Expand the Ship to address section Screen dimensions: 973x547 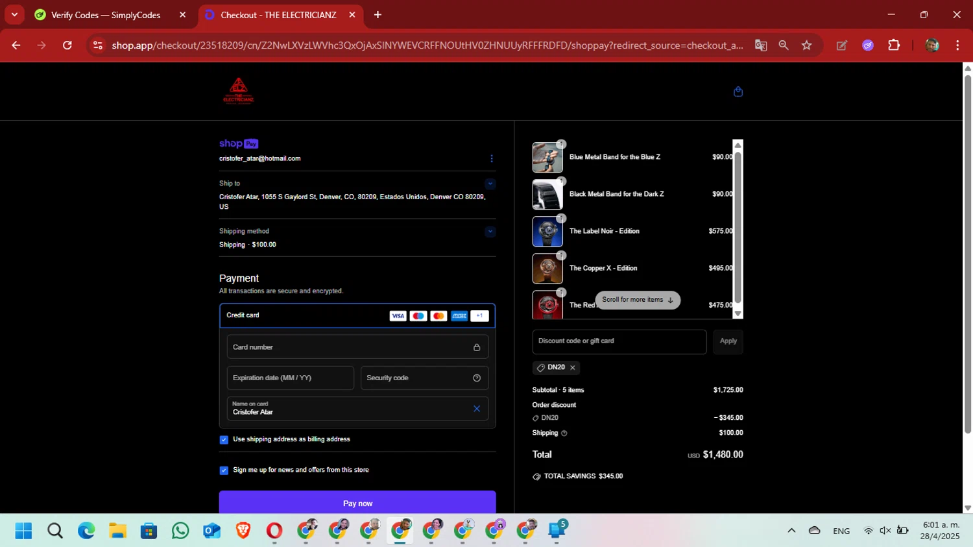click(x=490, y=184)
